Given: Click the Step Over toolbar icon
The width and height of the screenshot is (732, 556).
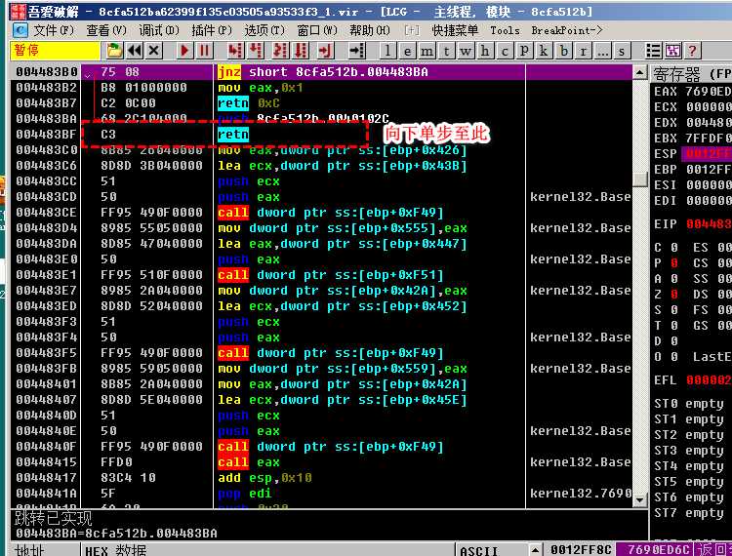Looking at the screenshot, I should [x=256, y=51].
